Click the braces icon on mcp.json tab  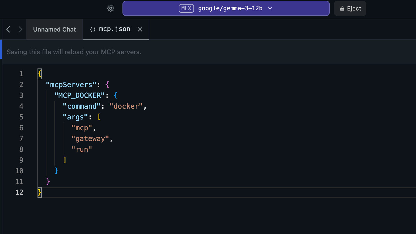pos(93,29)
